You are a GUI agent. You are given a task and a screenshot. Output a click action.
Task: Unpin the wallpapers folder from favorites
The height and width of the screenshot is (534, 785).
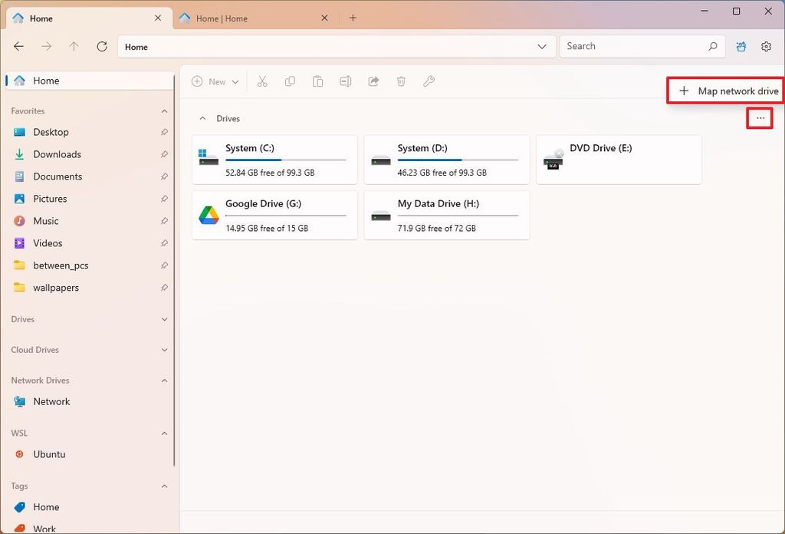pyautogui.click(x=164, y=288)
